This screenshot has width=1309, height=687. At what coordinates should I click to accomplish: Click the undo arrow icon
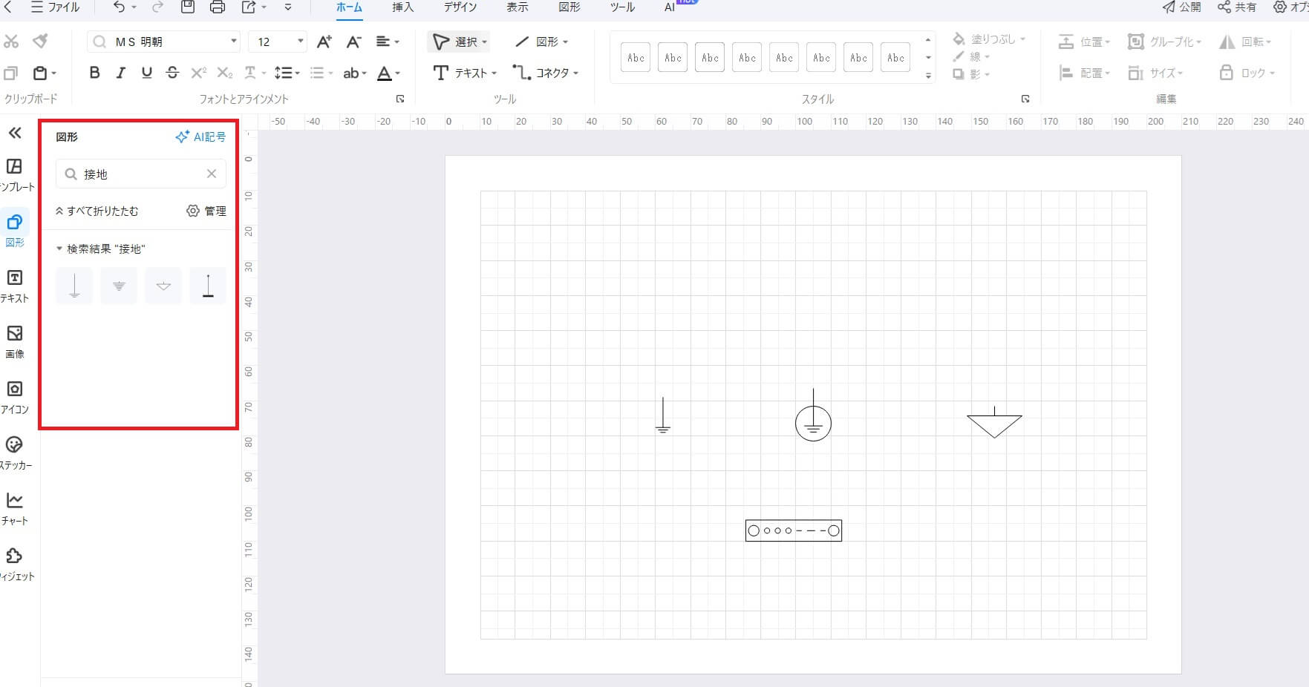pos(119,7)
